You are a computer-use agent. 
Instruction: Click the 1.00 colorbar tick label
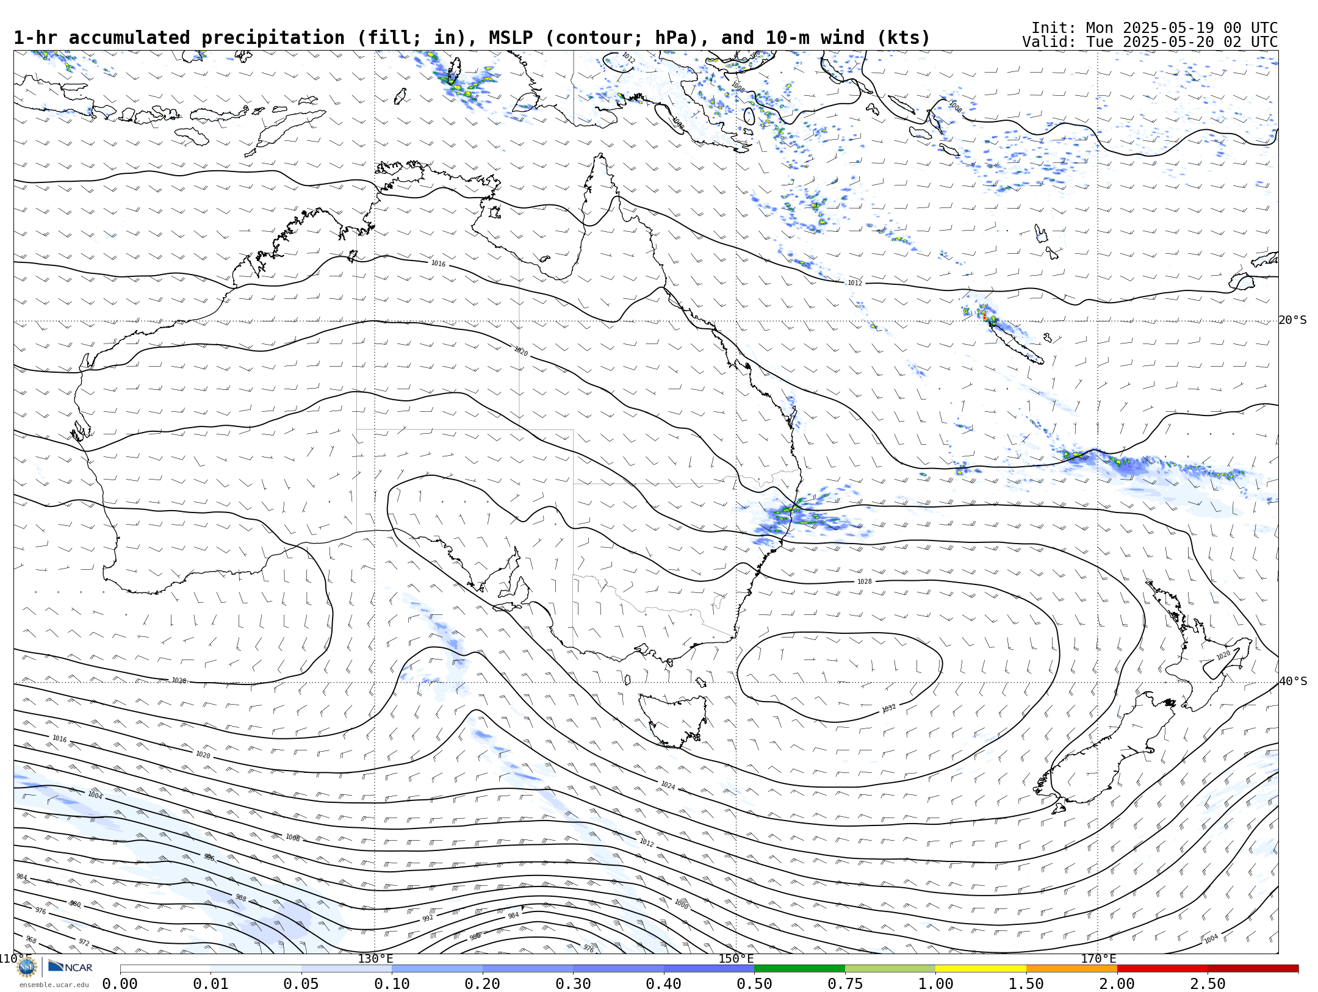(935, 984)
